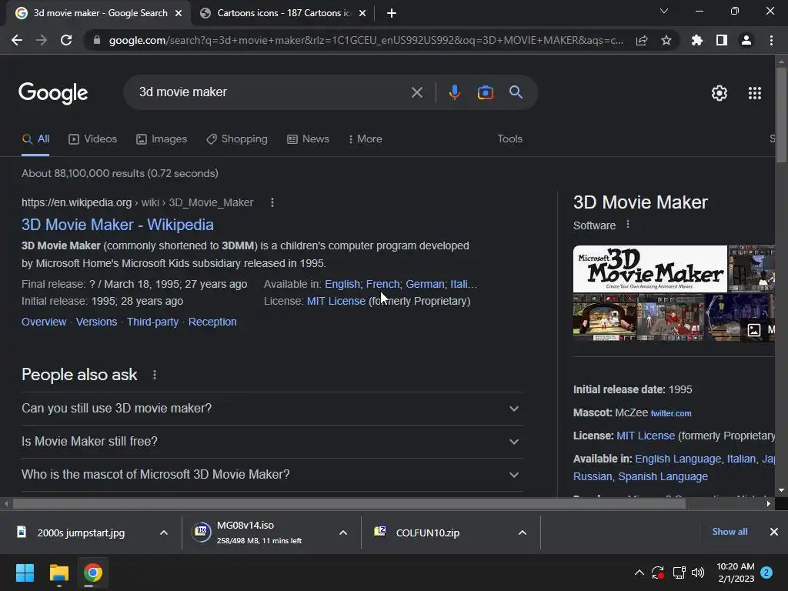Click Chrome icon in taskbar
The height and width of the screenshot is (591, 788).
pos(92,573)
